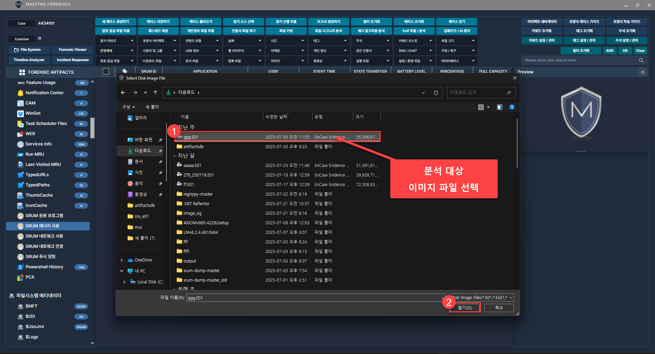Click the file name input field
This screenshot has width=655, height=354.
click(314, 298)
